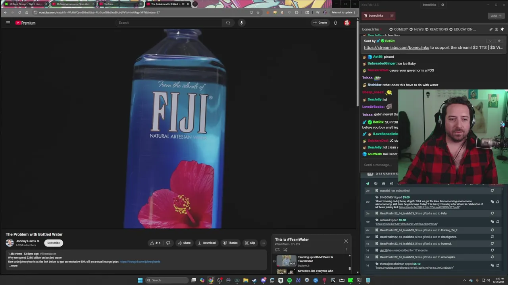The width and height of the screenshot is (508, 285).
Task: Close the boneclinks chatroom tab in KickTalk
Action: click(x=392, y=16)
